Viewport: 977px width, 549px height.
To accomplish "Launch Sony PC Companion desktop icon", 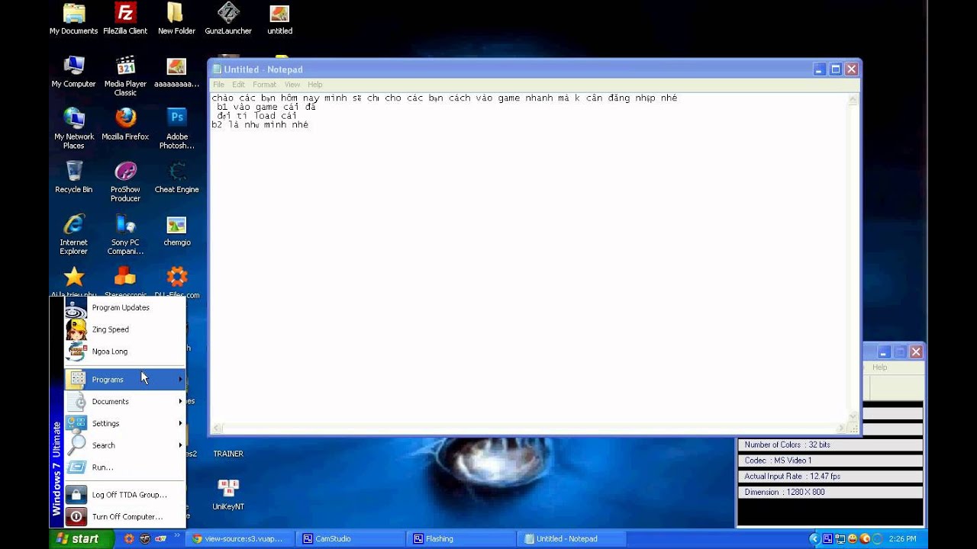I will tap(125, 234).
